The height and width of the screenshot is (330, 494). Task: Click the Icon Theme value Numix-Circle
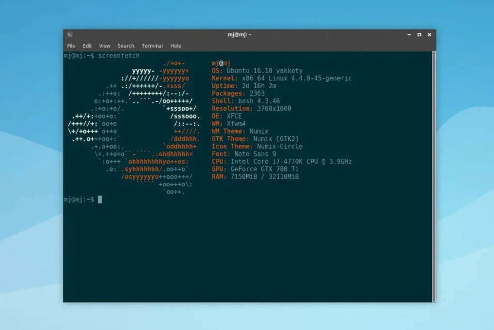pos(280,146)
